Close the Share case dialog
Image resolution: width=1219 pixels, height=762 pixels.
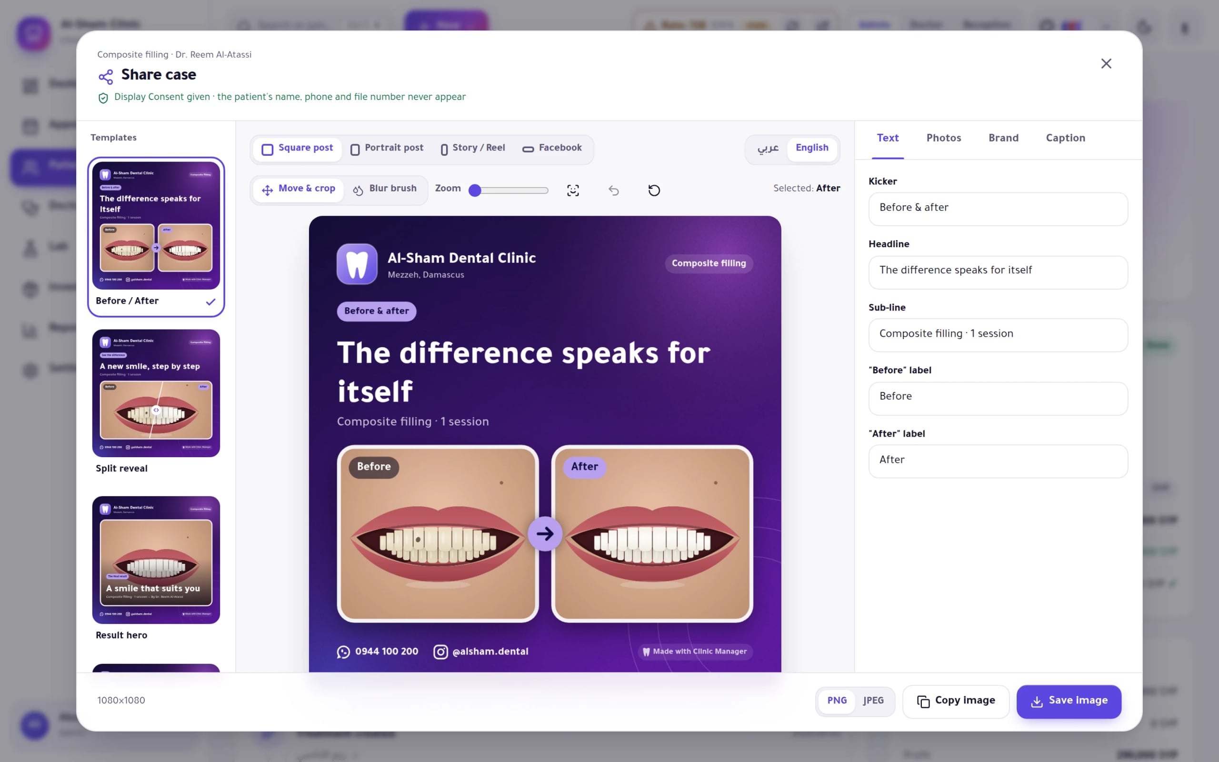(x=1106, y=63)
